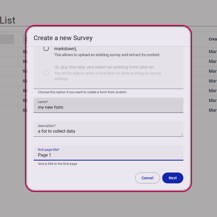The image size is (217, 217).
Task: Click 'Give a title to the first page' hint
Action: click(x=58, y=164)
